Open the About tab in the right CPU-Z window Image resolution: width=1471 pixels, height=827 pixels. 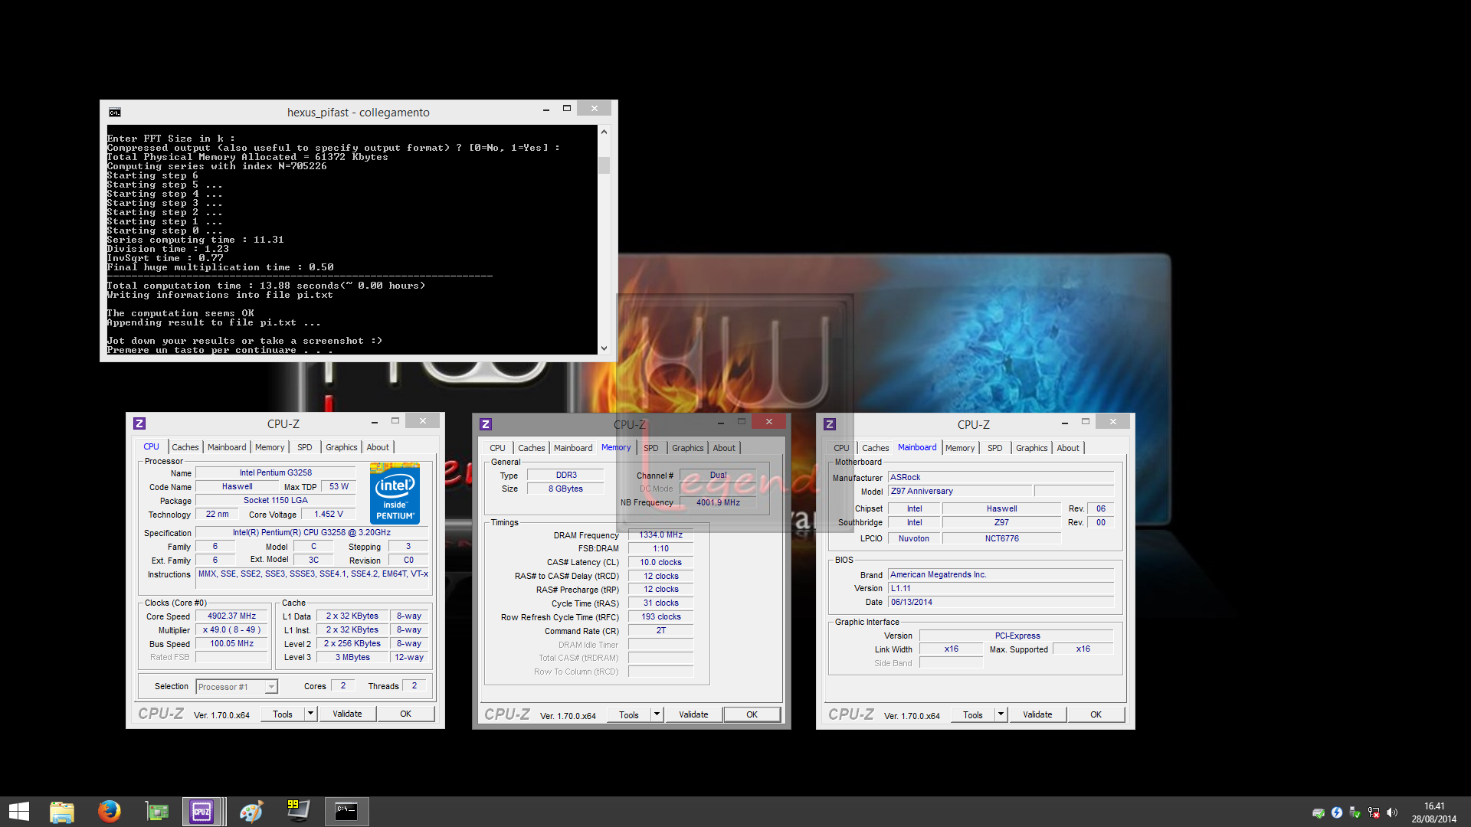coord(1068,448)
